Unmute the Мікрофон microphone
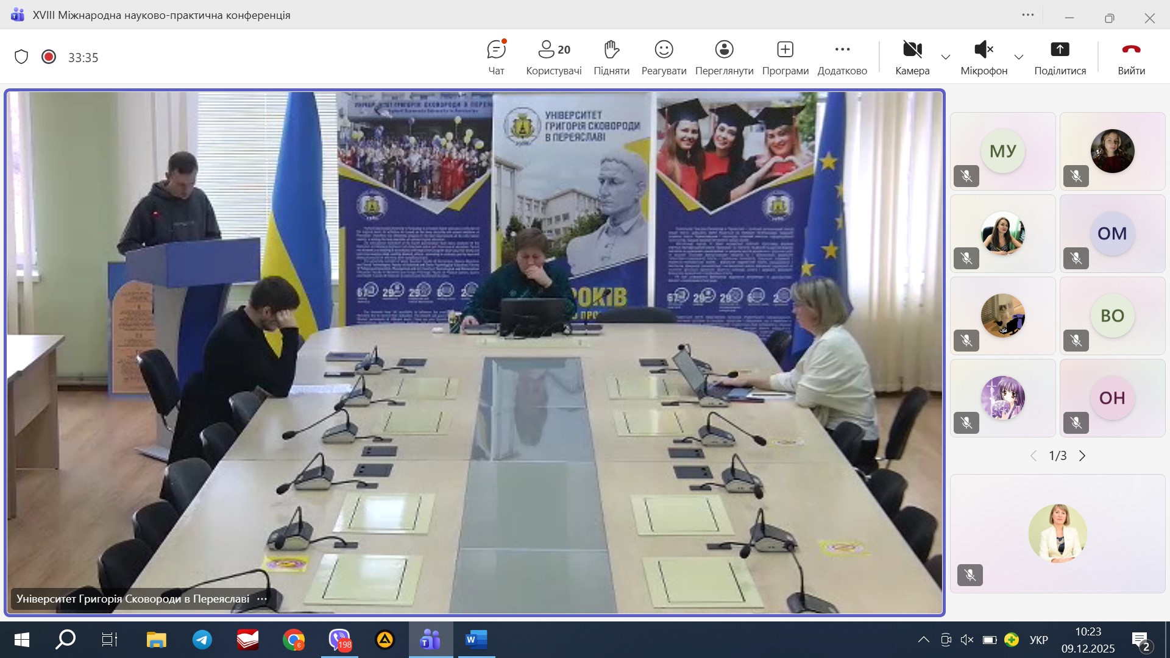Image resolution: width=1170 pixels, height=658 pixels. [984, 57]
